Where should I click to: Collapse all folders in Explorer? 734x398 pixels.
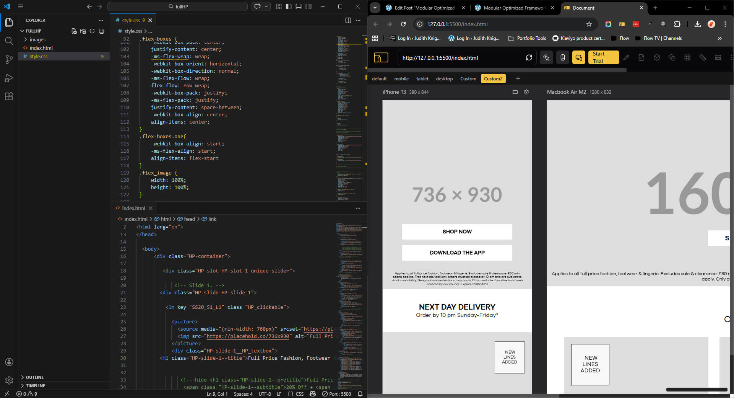click(x=101, y=31)
